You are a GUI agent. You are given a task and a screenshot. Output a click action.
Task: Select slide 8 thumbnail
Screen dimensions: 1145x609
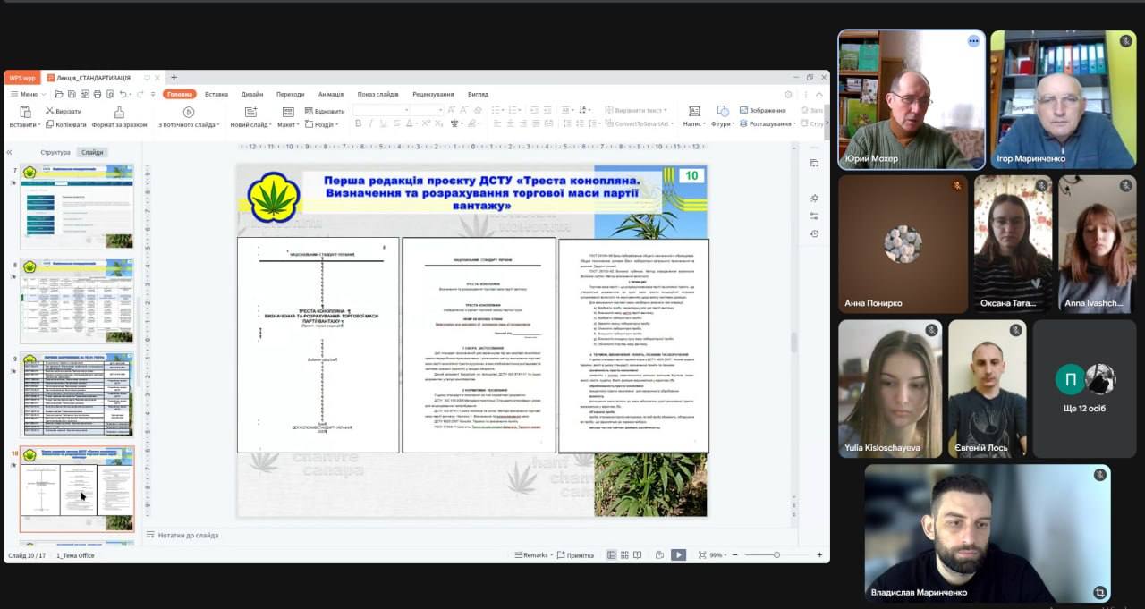point(77,300)
